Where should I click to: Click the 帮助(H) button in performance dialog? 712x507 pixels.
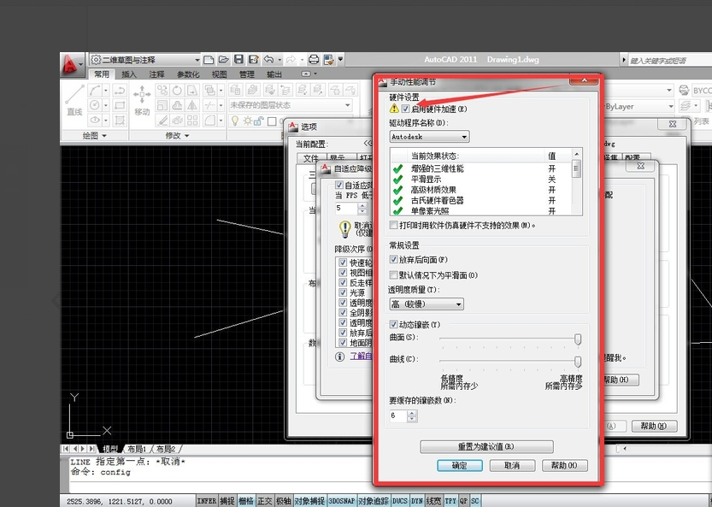[564, 465]
